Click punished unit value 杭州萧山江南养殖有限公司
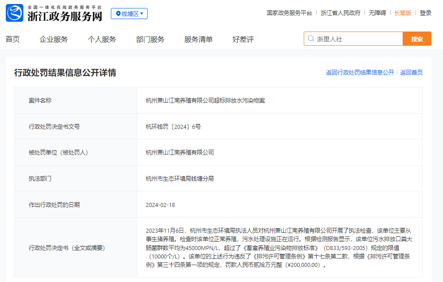443x282 pixels. click(x=180, y=152)
